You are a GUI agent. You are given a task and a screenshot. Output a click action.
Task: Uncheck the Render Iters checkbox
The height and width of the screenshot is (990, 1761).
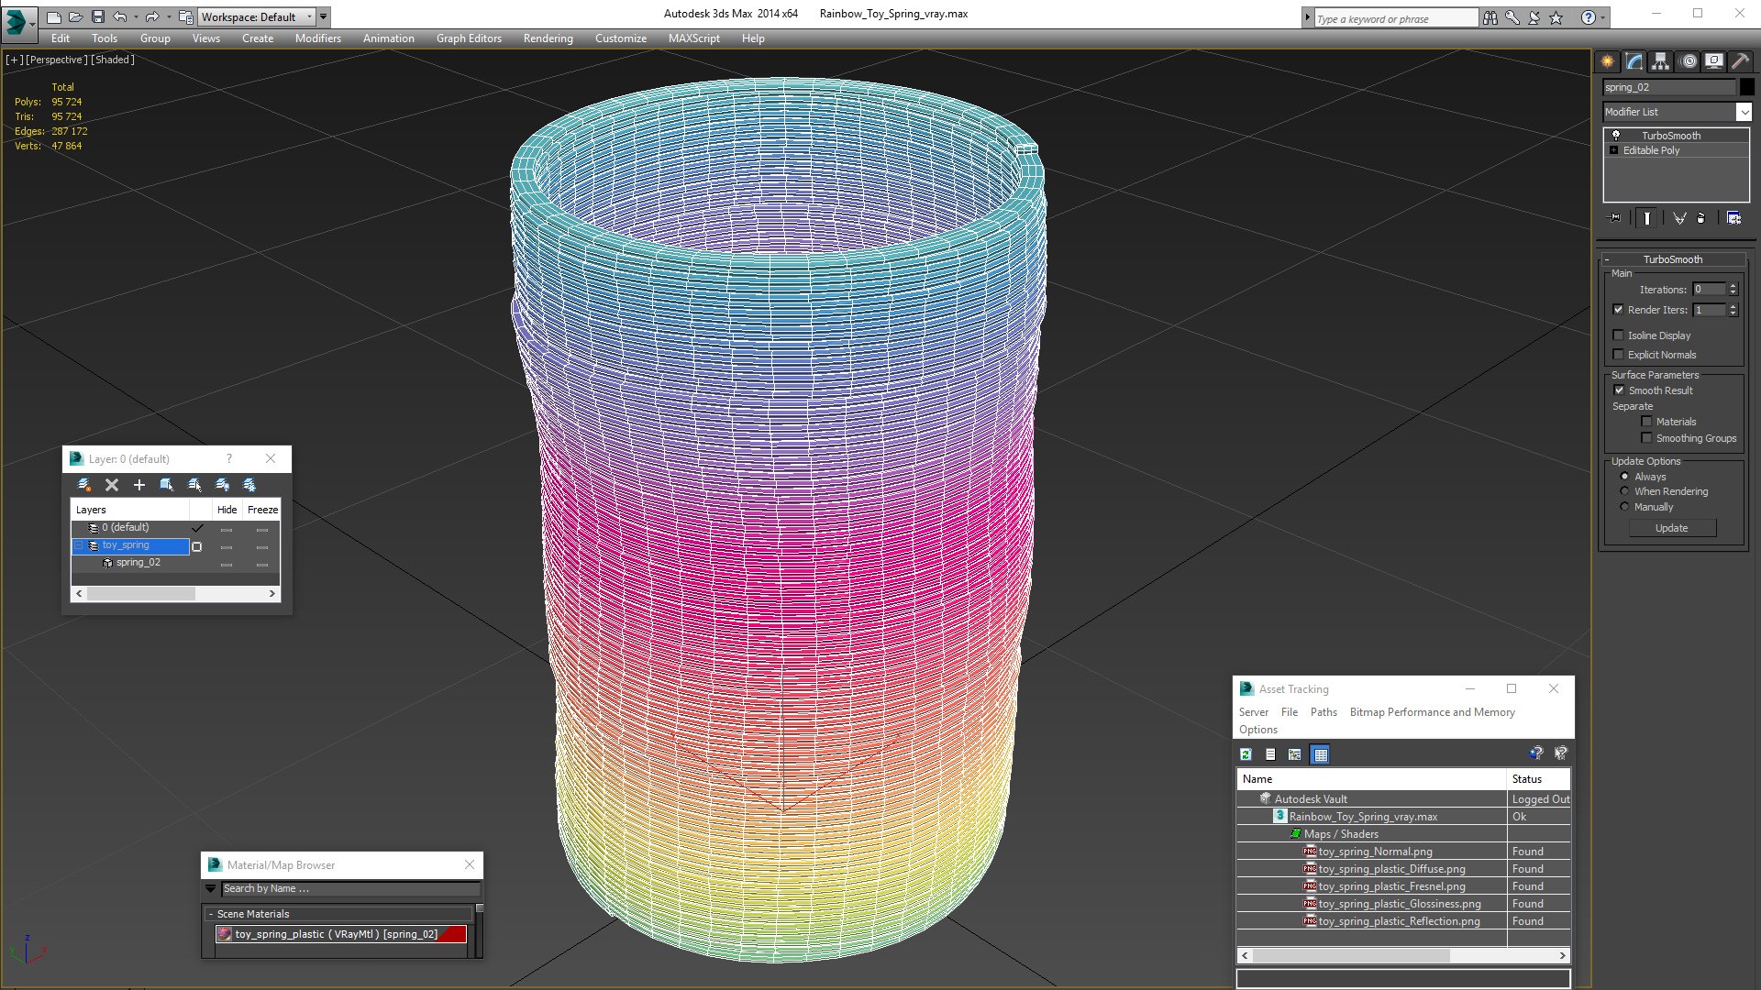[x=1618, y=310]
